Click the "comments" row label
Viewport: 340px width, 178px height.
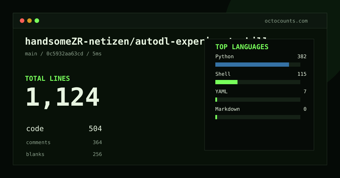click(x=38, y=142)
